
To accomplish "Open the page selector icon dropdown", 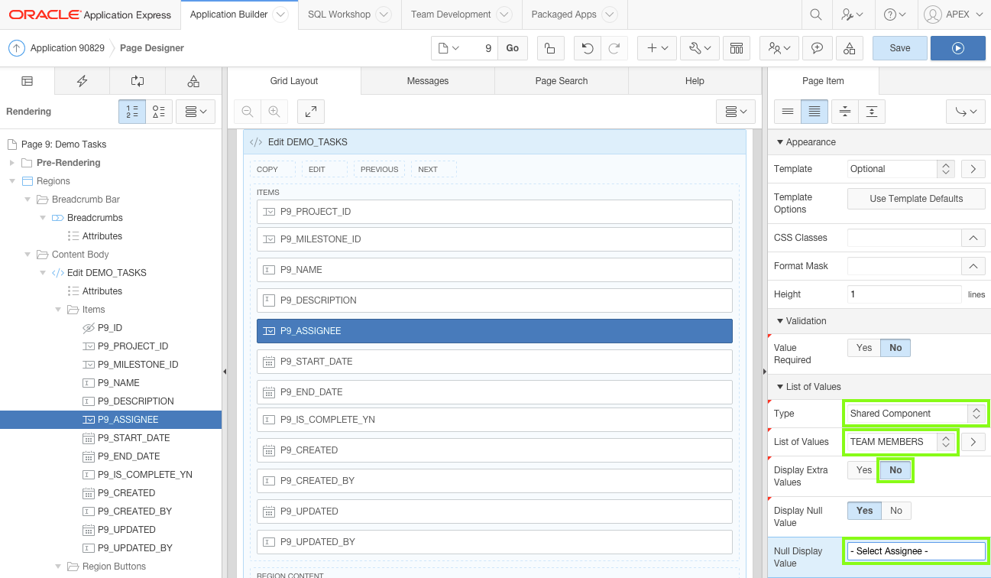I will point(449,48).
